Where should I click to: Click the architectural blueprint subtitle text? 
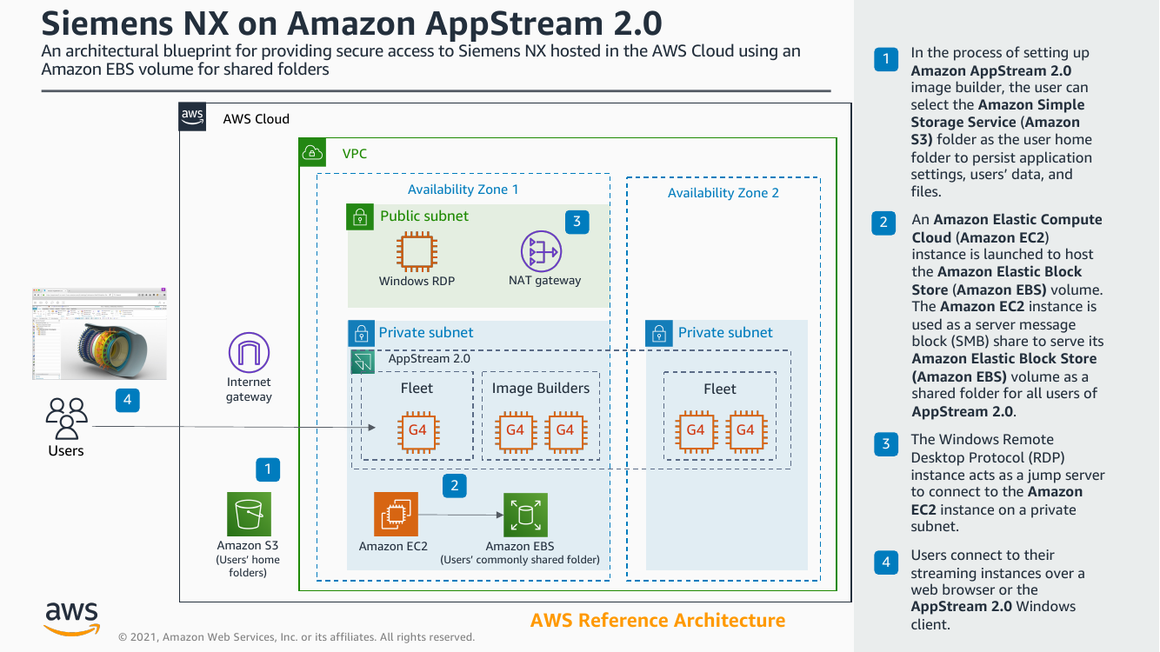point(421,60)
